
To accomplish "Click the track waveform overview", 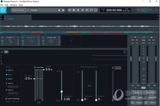I will point(79,26).
